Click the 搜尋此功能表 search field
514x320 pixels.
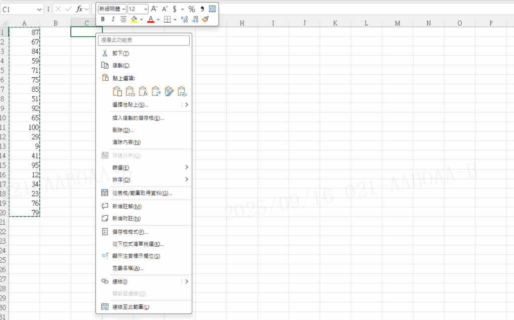144,40
